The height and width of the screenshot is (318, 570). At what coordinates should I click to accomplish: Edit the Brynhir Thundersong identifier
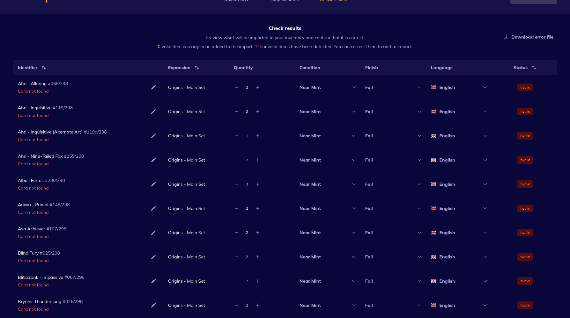(x=153, y=305)
